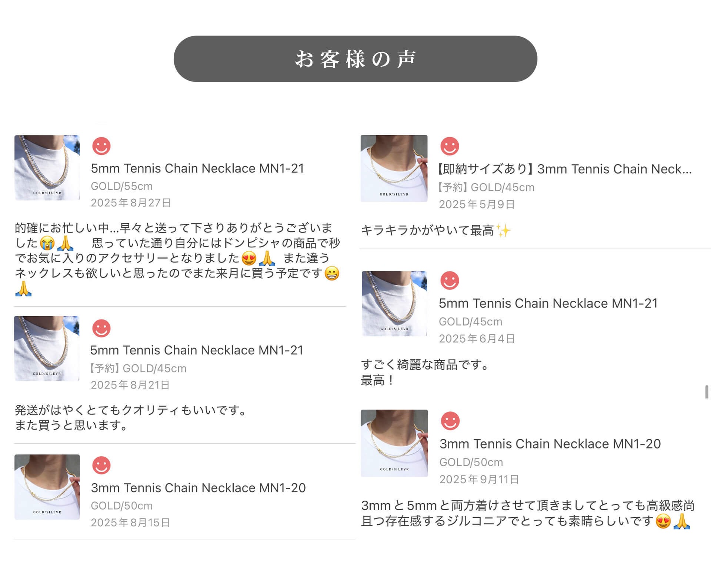Open 5mm Tennis Chain Necklace title dated 8月21日
The image size is (711, 574).
197,350
